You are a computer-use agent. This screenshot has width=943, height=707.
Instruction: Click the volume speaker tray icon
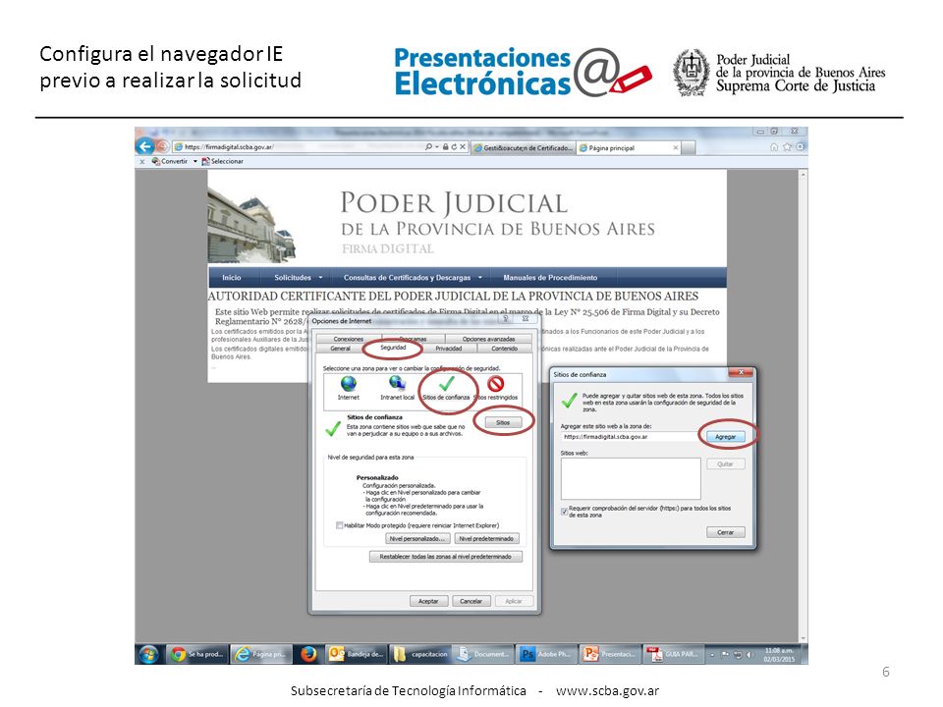[749, 655]
